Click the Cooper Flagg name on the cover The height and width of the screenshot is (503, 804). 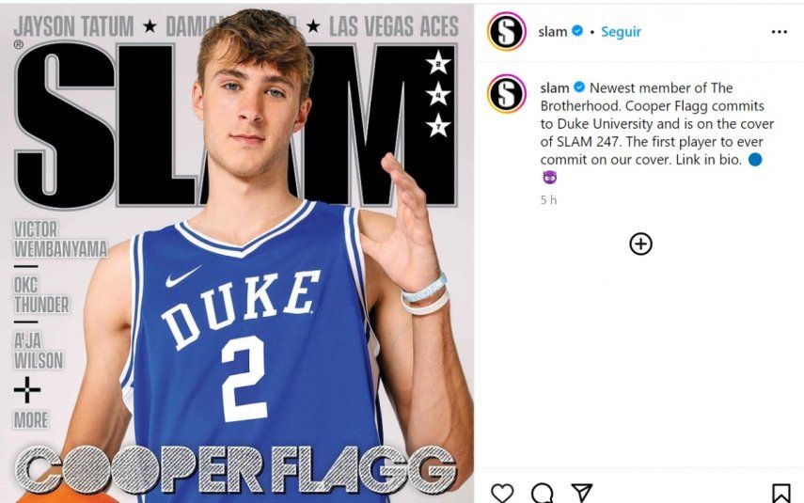click(x=235, y=469)
